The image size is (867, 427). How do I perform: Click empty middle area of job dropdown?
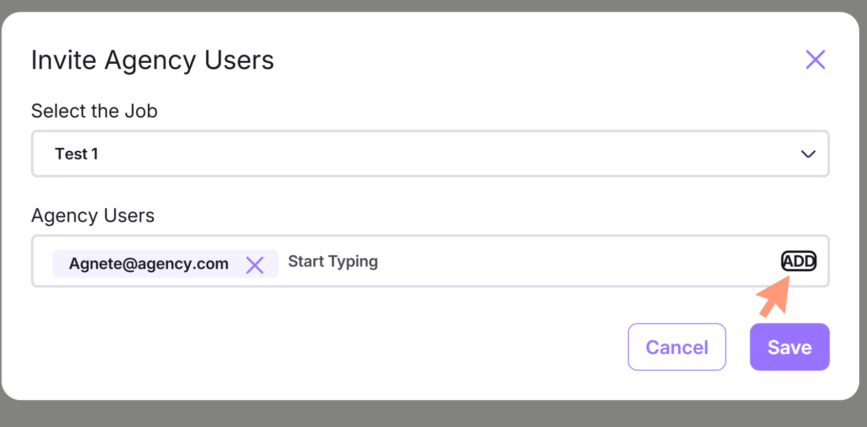click(438, 154)
